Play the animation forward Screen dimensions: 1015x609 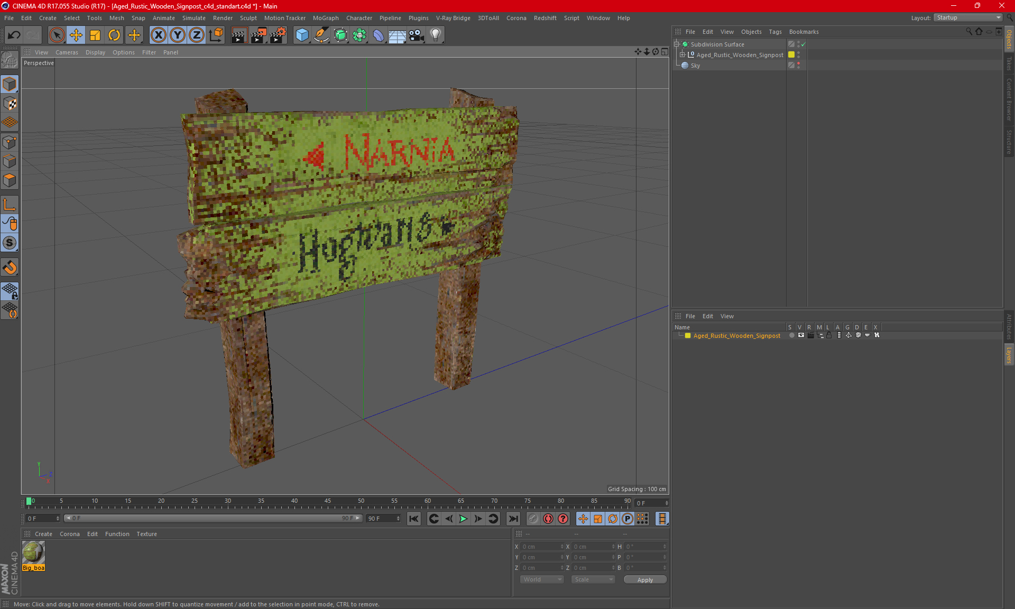point(463,519)
